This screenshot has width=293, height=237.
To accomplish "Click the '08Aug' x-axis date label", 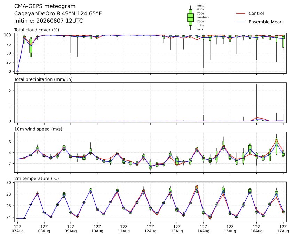I will [x=44, y=231].
